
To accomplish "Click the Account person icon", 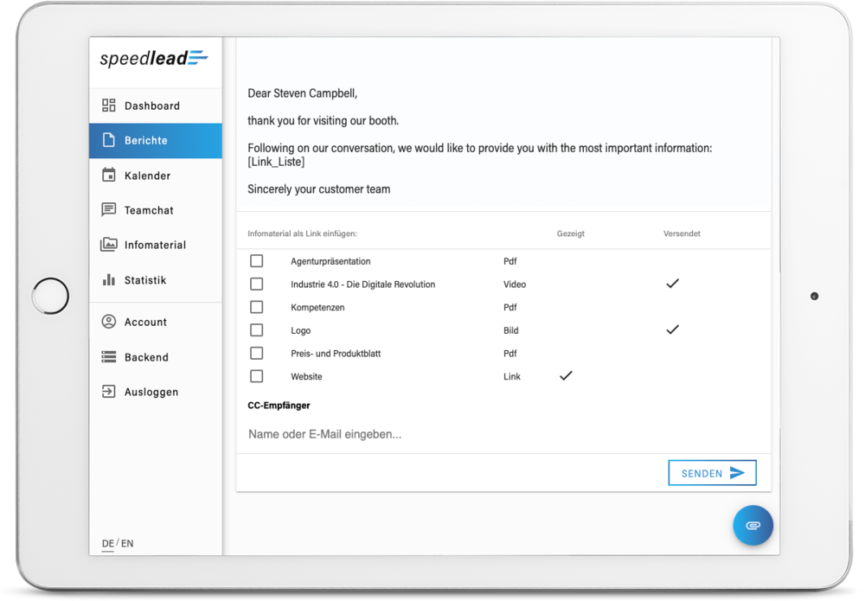I will [x=109, y=322].
